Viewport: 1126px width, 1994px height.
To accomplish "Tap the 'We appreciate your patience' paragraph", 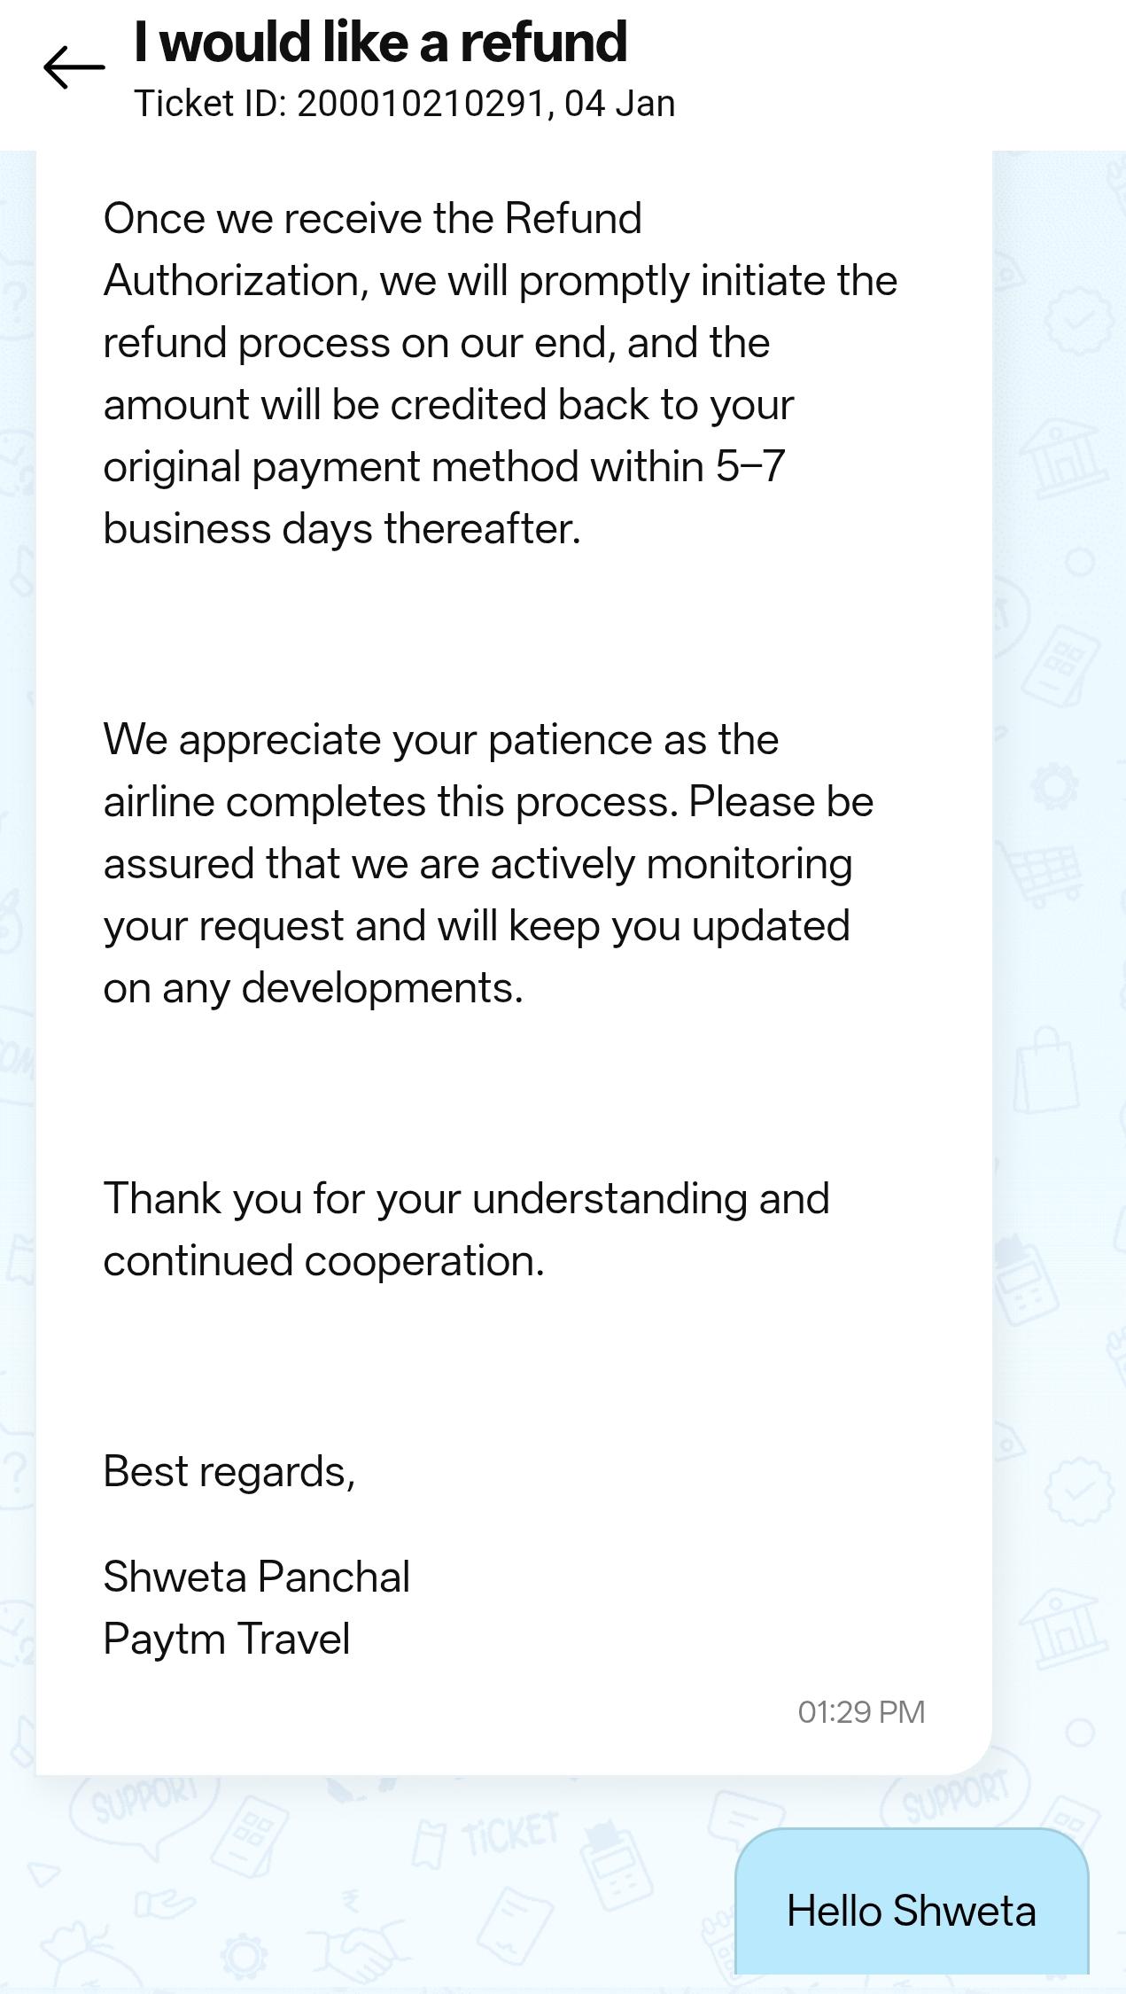I will [440, 739].
